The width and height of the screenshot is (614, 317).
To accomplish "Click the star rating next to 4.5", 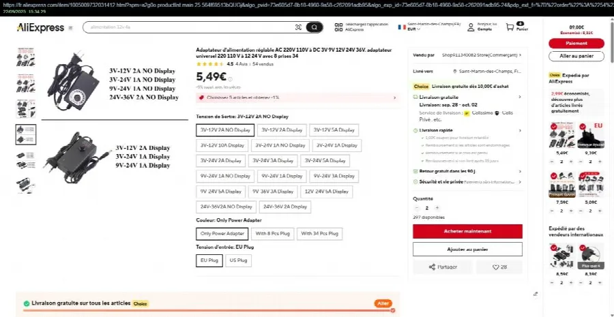I will (x=210, y=64).
